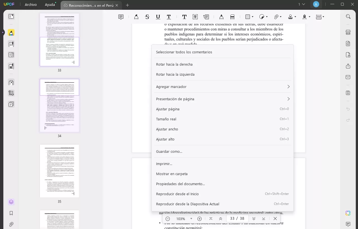Go to the first page arrow
Image resolution: width=358 pixels, height=229 pixels.
click(x=211, y=219)
